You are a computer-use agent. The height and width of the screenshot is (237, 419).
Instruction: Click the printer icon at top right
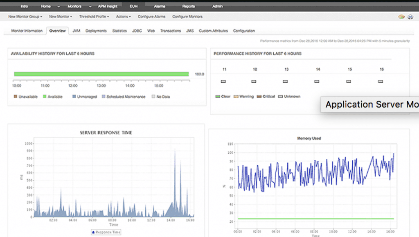point(410,16)
